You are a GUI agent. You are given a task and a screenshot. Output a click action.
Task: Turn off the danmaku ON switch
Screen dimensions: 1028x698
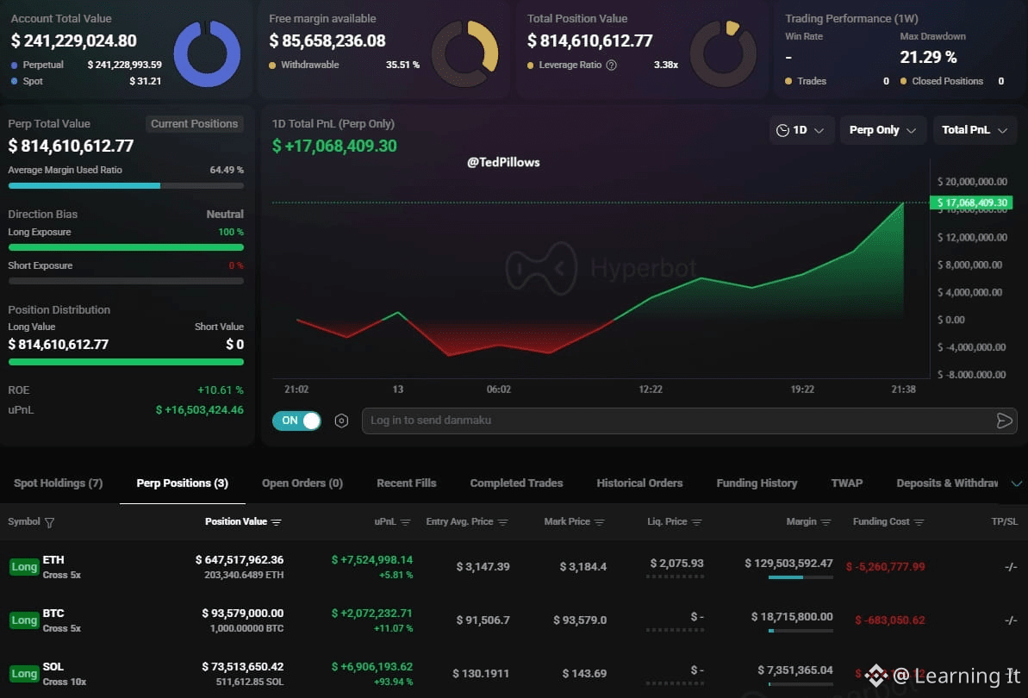(296, 421)
